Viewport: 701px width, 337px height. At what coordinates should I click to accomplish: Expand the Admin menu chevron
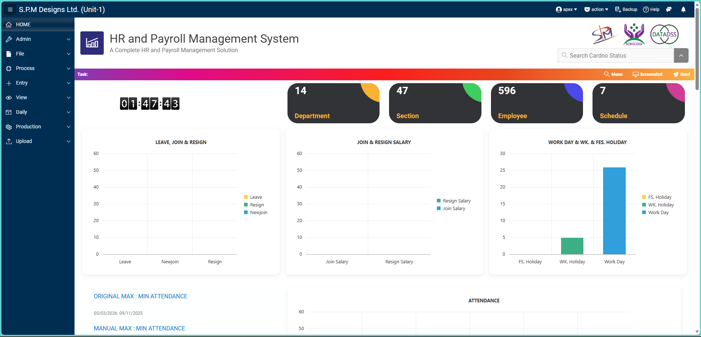[x=69, y=39]
